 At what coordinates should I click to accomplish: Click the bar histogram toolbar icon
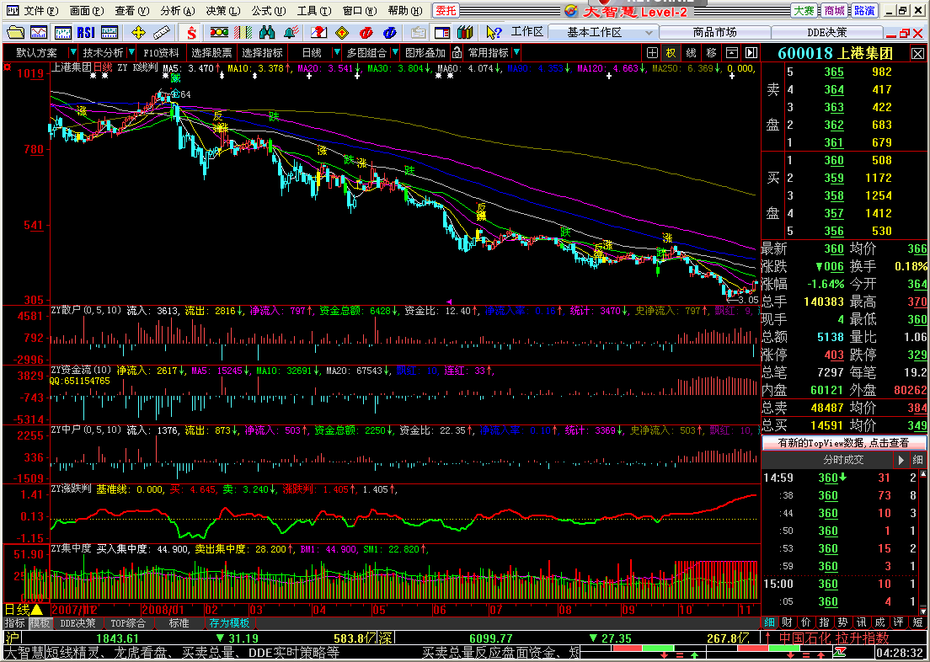tap(110, 32)
